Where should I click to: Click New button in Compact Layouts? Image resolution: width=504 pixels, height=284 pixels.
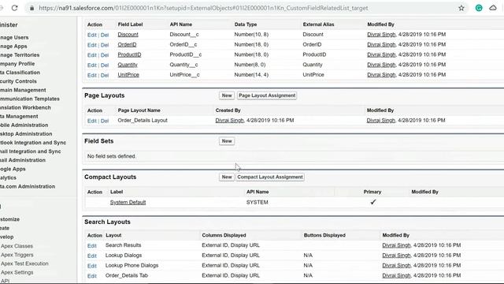point(227,177)
